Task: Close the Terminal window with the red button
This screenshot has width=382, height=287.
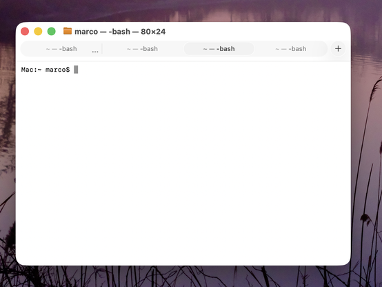Action: 25,32
